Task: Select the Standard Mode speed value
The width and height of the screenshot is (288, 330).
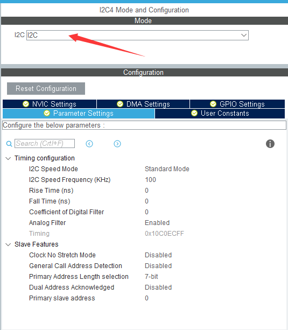Action: (x=167, y=169)
